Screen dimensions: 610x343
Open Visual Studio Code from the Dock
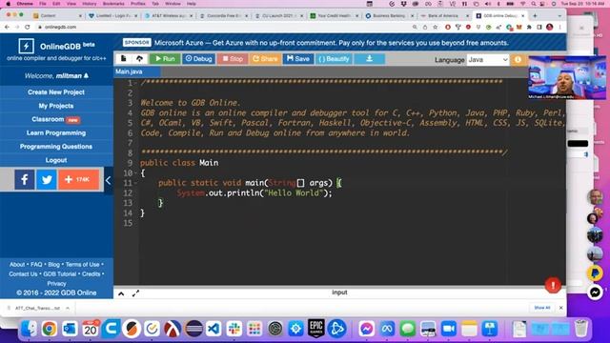[x=213, y=329]
